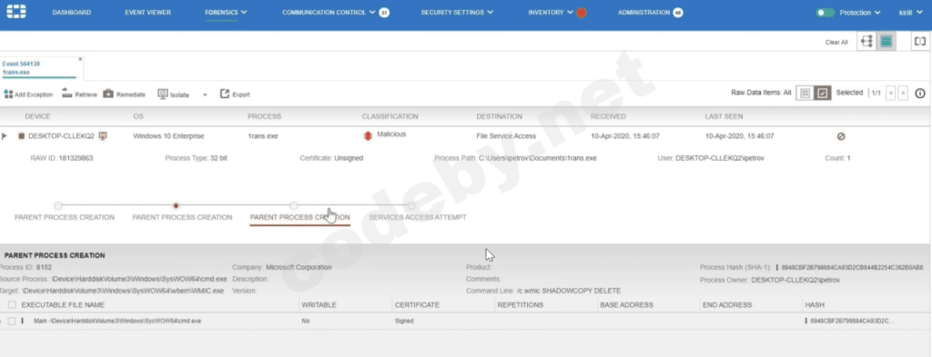Select the first Parent Process Creation step
The width and height of the screenshot is (932, 357).
tap(65, 217)
